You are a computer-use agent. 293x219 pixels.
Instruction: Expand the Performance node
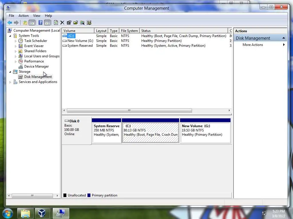tap(15, 62)
